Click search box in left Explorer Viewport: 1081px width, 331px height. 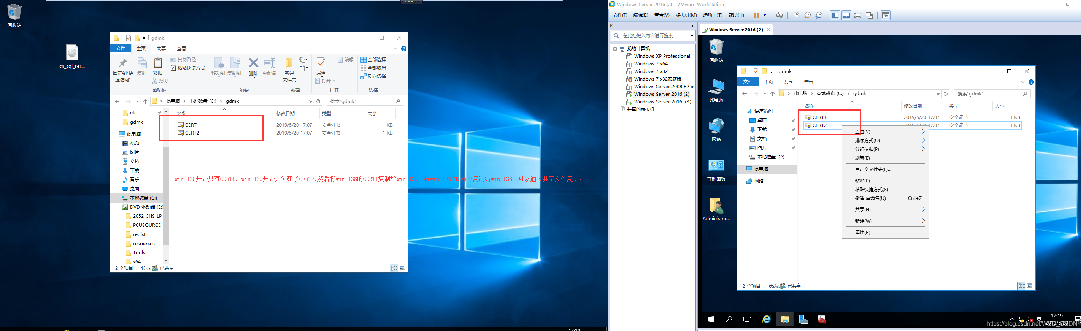(365, 101)
